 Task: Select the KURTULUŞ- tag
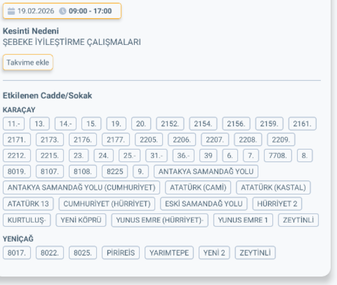coord(27,220)
